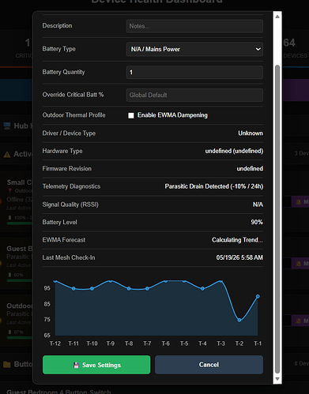Click the hub monitor icon in background dashboard

pos(7,126)
